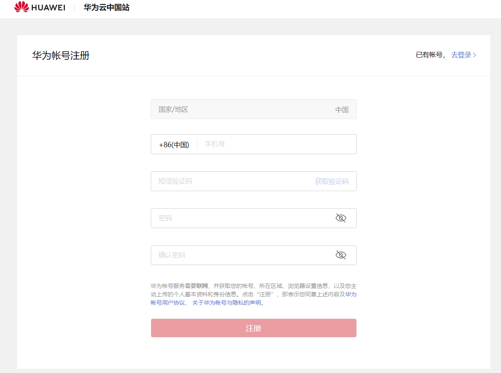The height and width of the screenshot is (373, 501).
Task: Click the red 注册 register button
Action: pyautogui.click(x=254, y=328)
